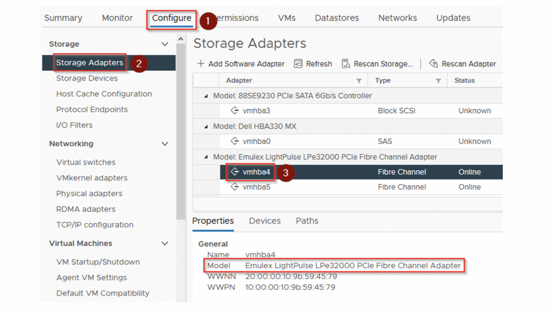
Task: Click the Refresh icon in the toolbar
Action: (298, 64)
